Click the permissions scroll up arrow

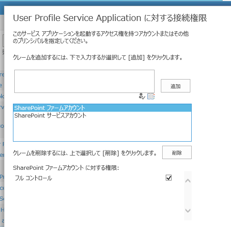tap(188, 181)
